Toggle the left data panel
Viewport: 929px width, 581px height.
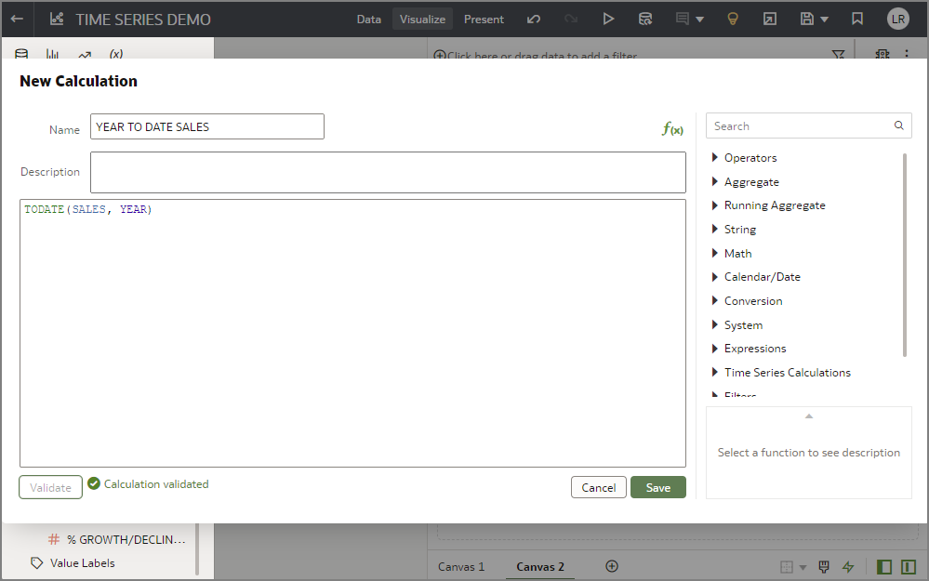click(x=884, y=567)
